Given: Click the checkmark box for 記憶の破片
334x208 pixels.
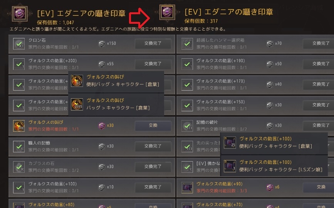Looking at the screenshot, I should pyautogui.click(x=187, y=126).
